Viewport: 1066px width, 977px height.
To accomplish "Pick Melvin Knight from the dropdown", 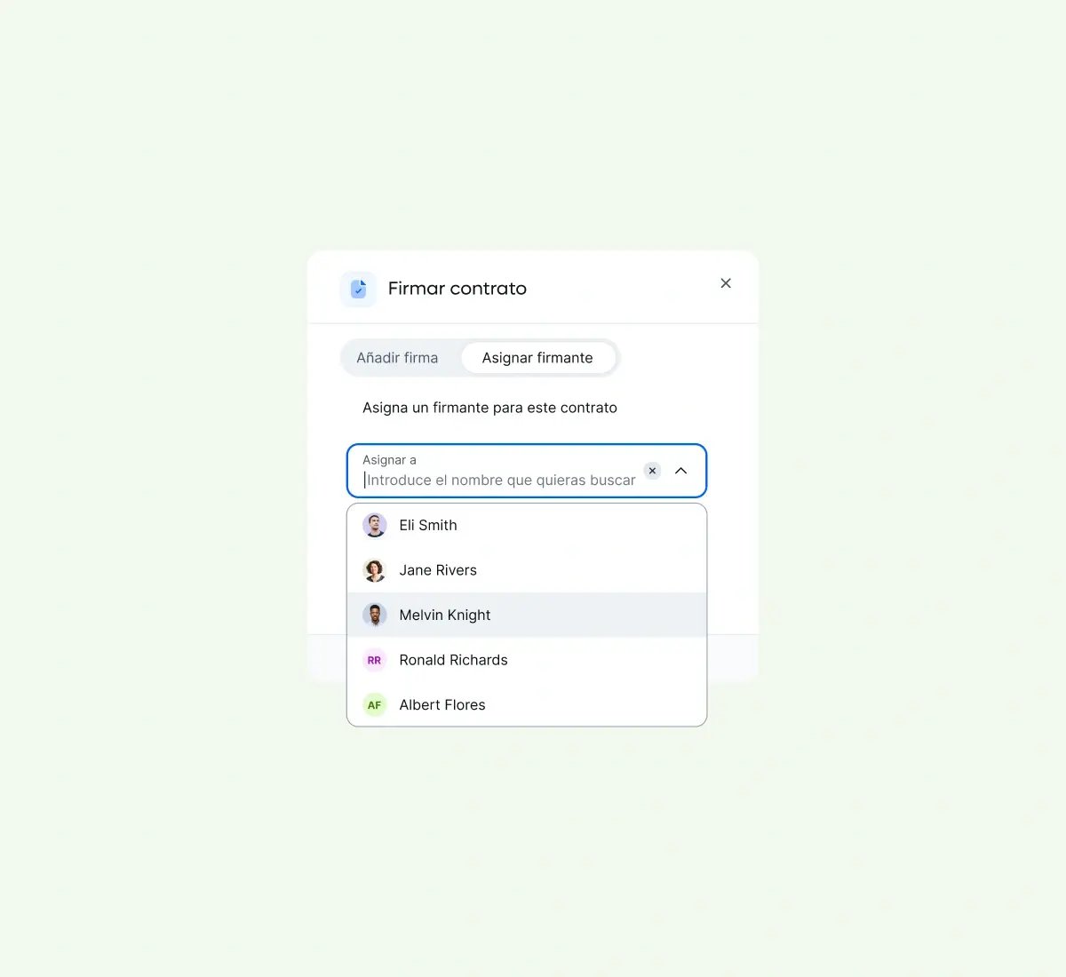I will point(527,615).
